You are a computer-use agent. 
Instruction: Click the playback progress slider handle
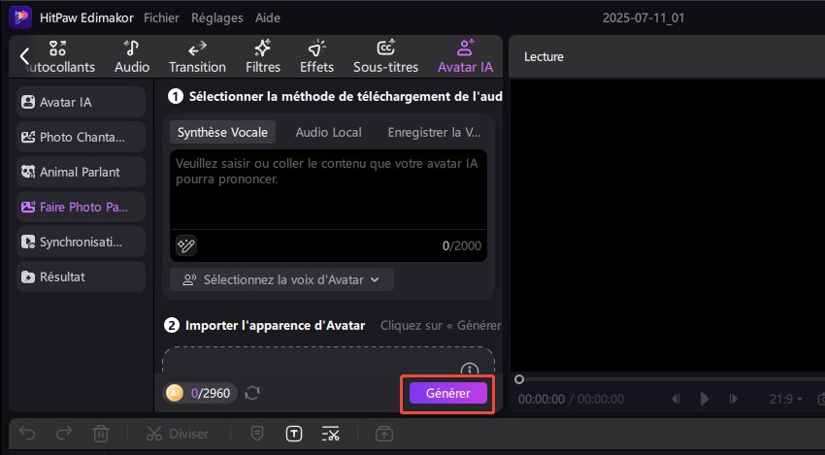519,379
